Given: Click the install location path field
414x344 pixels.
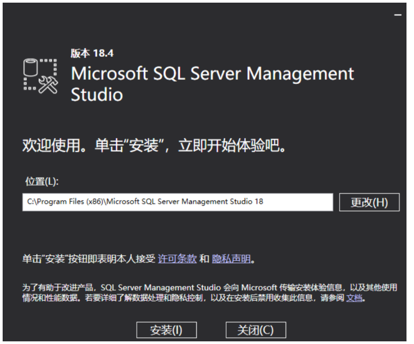Looking at the screenshot, I should (178, 203).
